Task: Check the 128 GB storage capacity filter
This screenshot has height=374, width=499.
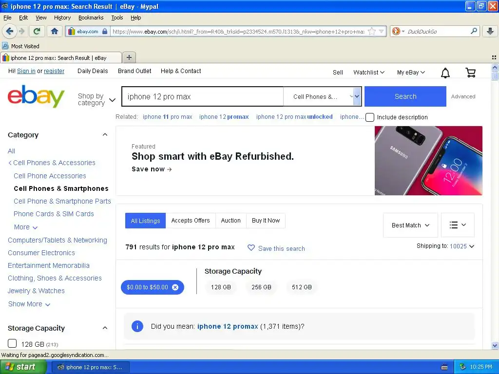Action: point(12,343)
